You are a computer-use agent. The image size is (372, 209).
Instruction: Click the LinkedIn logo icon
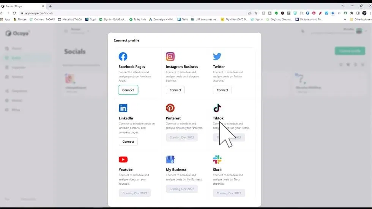pos(123,108)
